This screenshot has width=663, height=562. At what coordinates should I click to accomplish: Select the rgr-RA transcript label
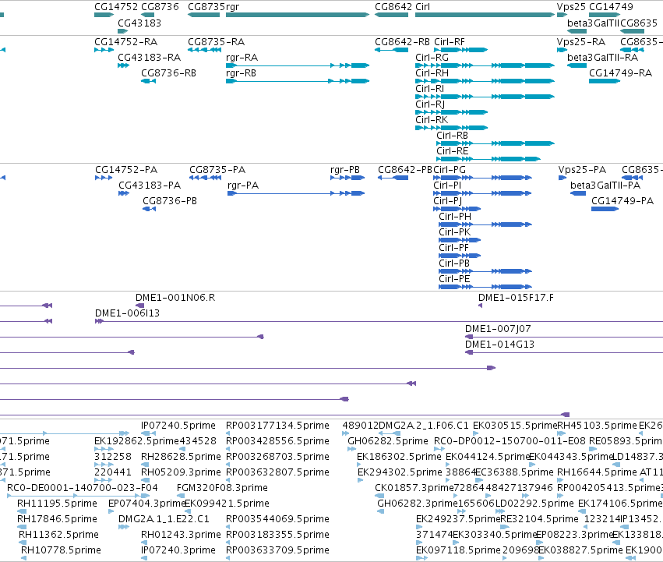click(242, 58)
